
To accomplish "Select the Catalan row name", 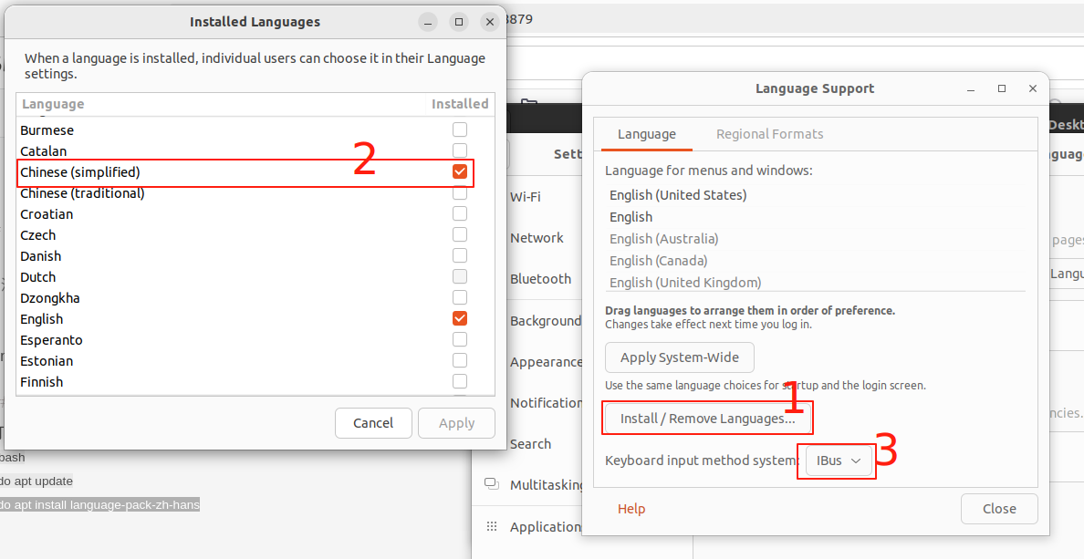I will coord(44,150).
